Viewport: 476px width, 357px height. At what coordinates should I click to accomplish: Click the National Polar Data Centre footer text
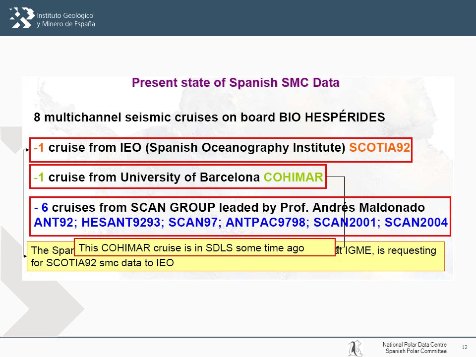415,345
